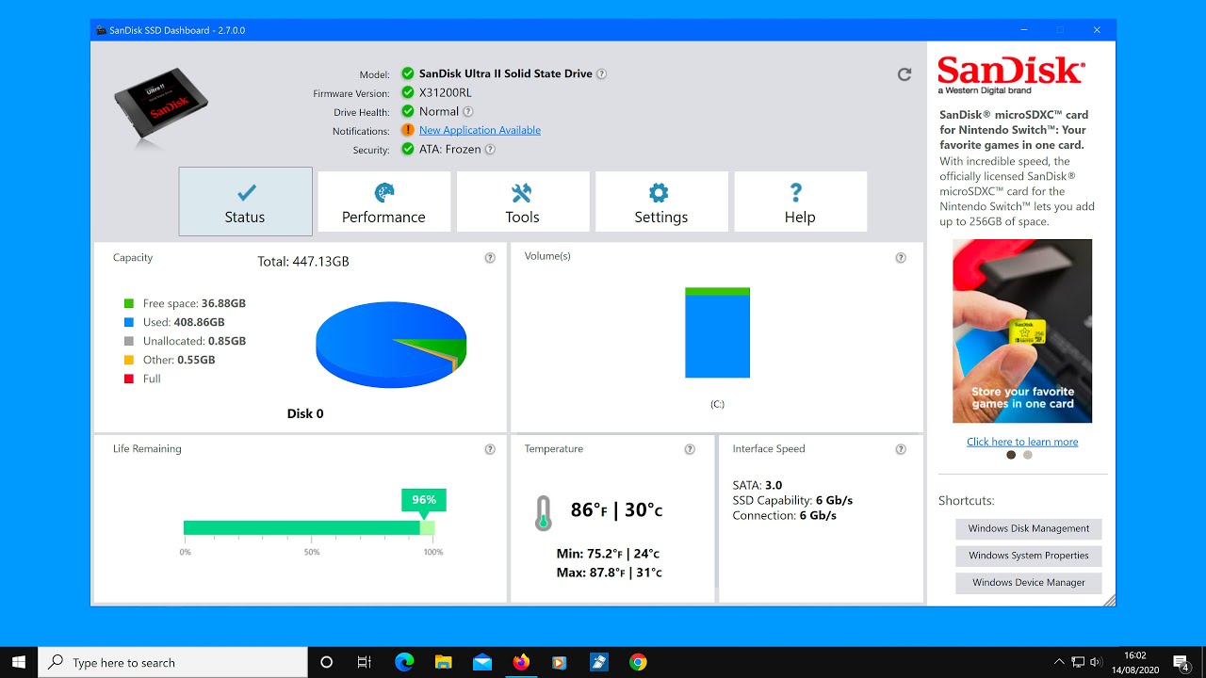Image resolution: width=1206 pixels, height=678 pixels.
Task: Follow the Click here to learn more link
Action: [1022, 442]
